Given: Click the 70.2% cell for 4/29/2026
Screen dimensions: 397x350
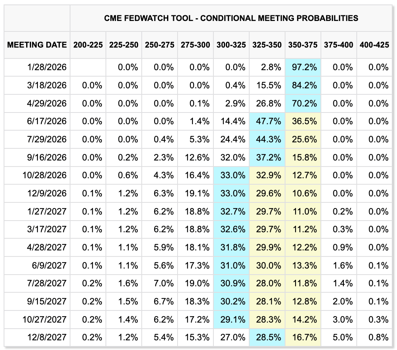Looking at the screenshot, I should pyautogui.click(x=302, y=103).
